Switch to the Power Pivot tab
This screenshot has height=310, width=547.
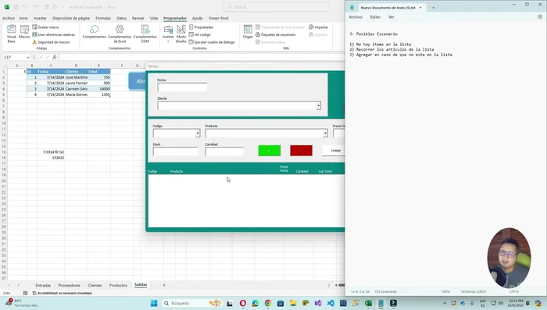click(x=219, y=18)
